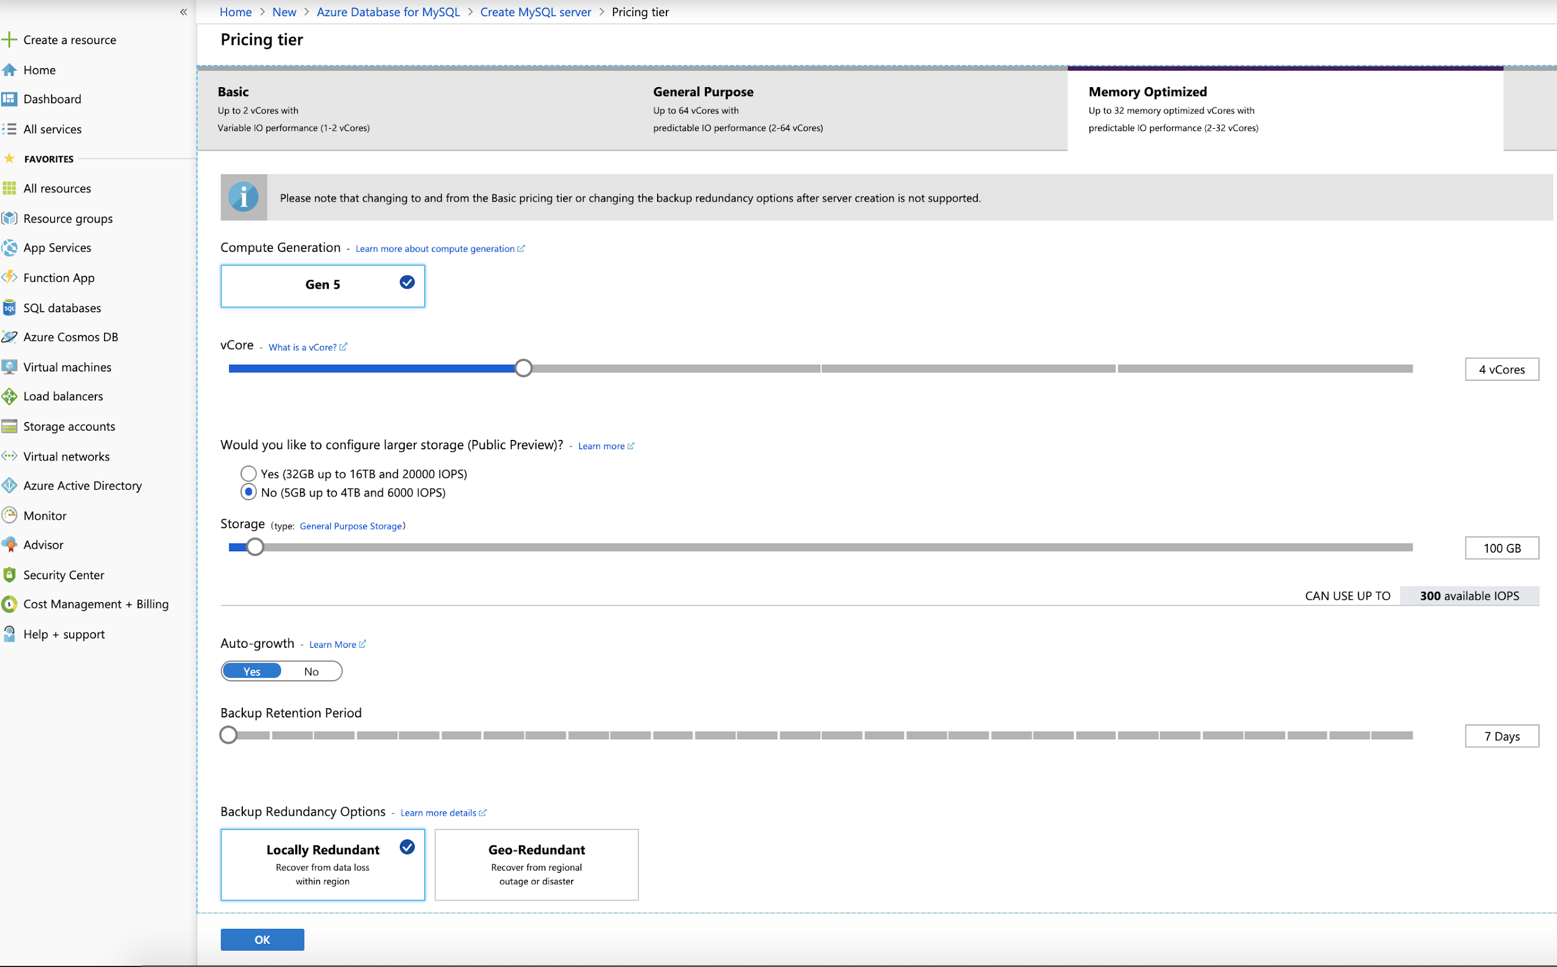Click the Storage slider handle
The image size is (1557, 967).
(x=255, y=548)
